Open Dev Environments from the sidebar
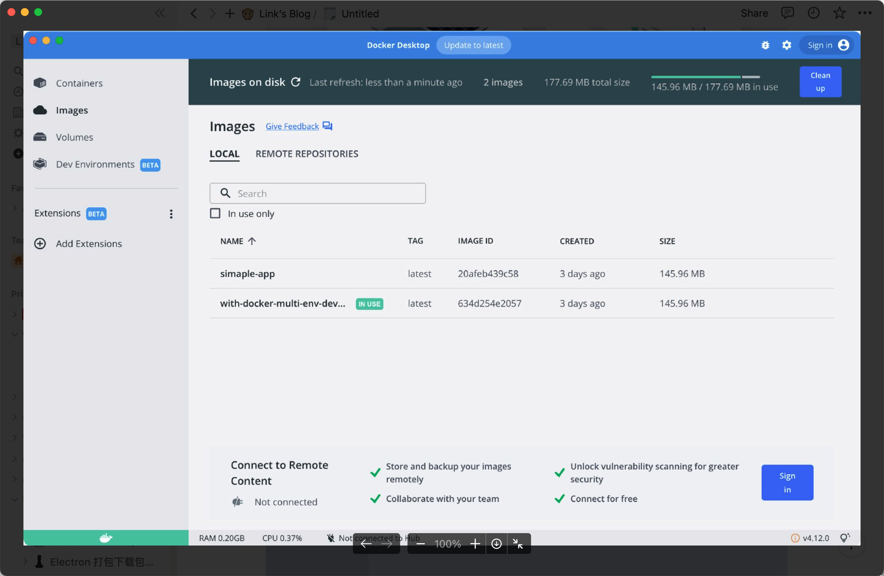Image resolution: width=884 pixels, height=576 pixels. [x=95, y=164]
